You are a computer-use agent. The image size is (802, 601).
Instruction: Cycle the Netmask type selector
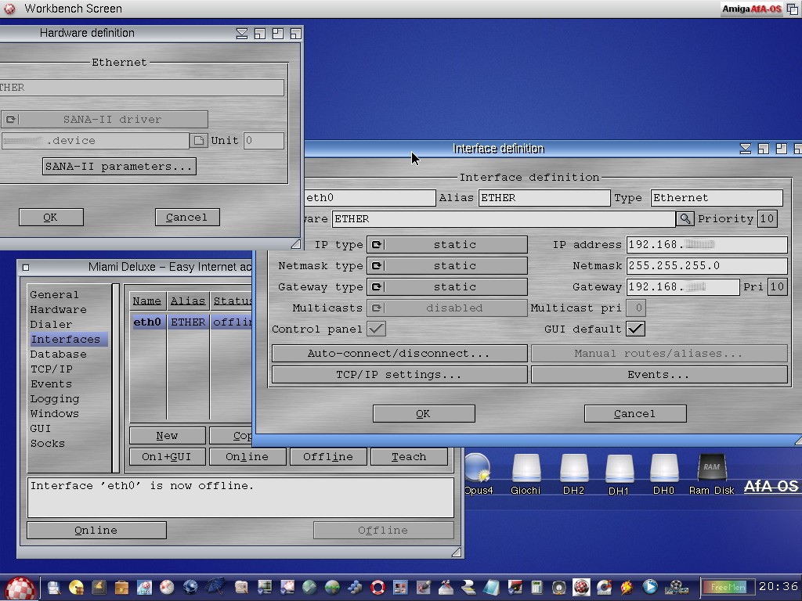click(x=446, y=266)
